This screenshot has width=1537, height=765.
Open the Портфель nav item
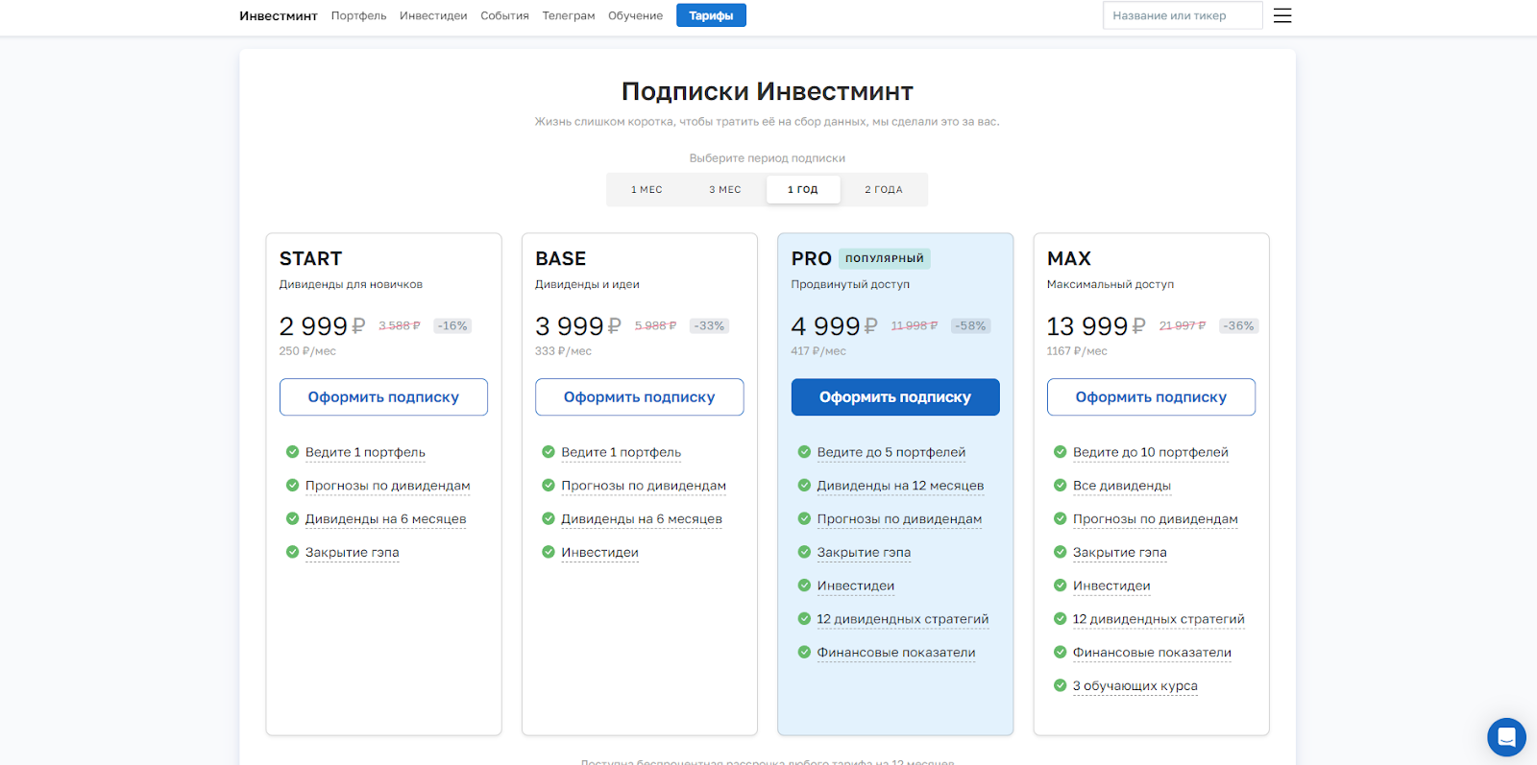358,15
